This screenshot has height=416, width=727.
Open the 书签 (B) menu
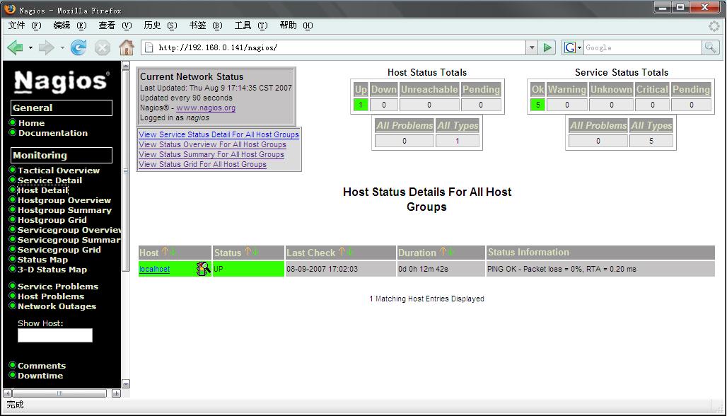(x=206, y=25)
